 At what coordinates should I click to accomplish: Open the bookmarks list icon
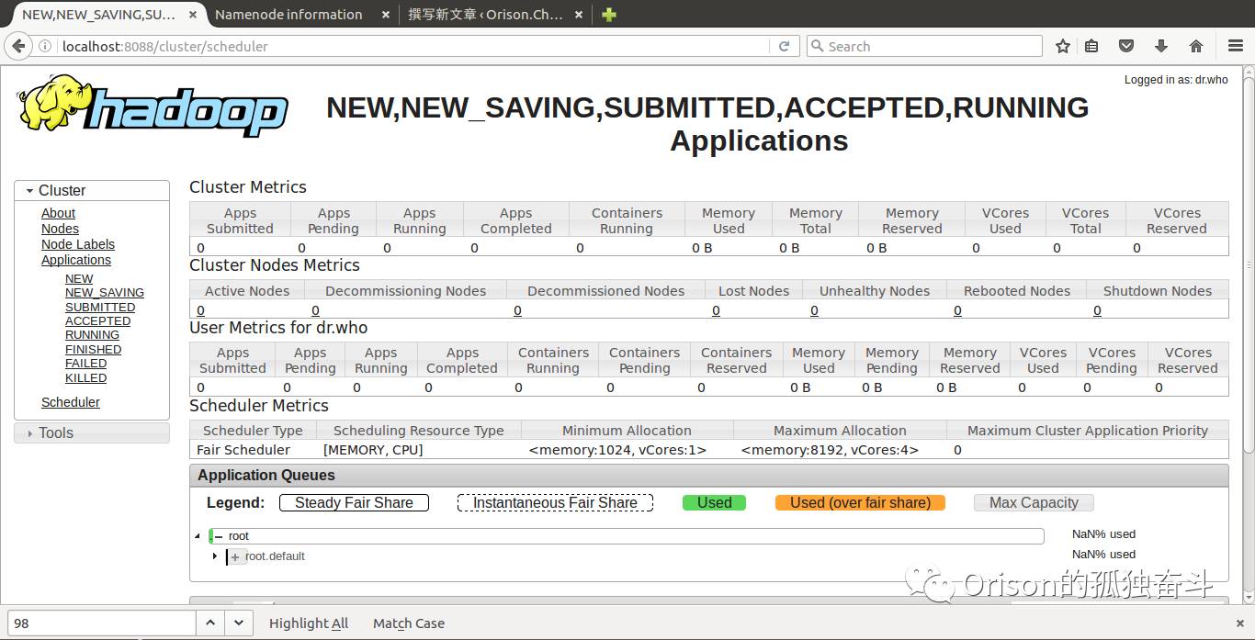(1091, 46)
